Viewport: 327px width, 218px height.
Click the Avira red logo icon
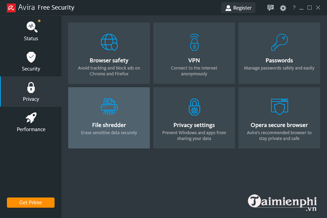(11, 8)
